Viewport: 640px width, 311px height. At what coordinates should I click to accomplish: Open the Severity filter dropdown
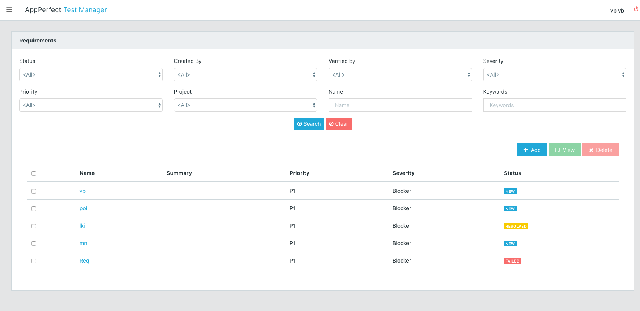(554, 75)
